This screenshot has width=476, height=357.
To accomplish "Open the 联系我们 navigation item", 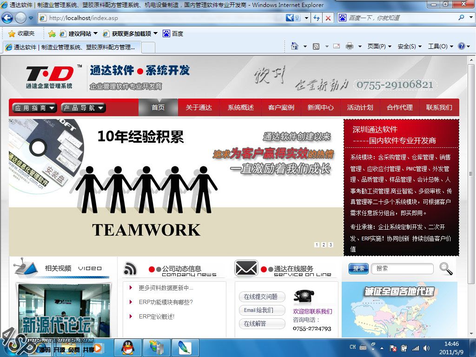I will click(x=439, y=107).
